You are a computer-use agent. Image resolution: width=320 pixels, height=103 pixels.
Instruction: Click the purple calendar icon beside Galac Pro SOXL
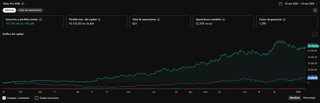point(22,4)
